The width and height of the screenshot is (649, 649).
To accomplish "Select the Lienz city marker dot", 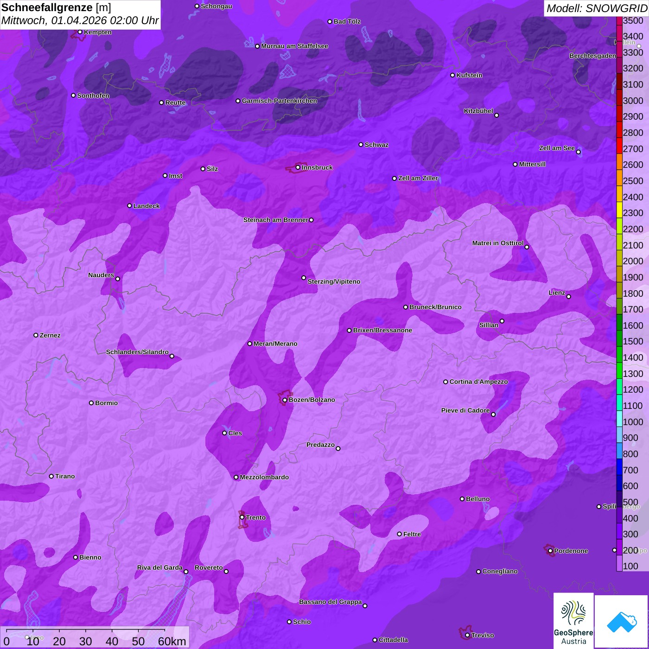I will (x=569, y=296).
